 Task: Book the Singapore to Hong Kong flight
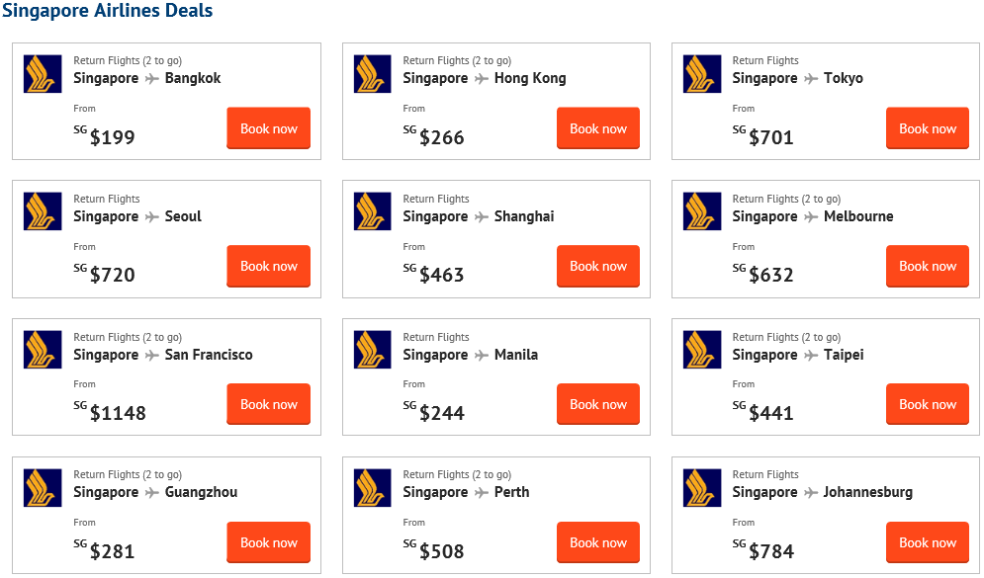point(598,128)
